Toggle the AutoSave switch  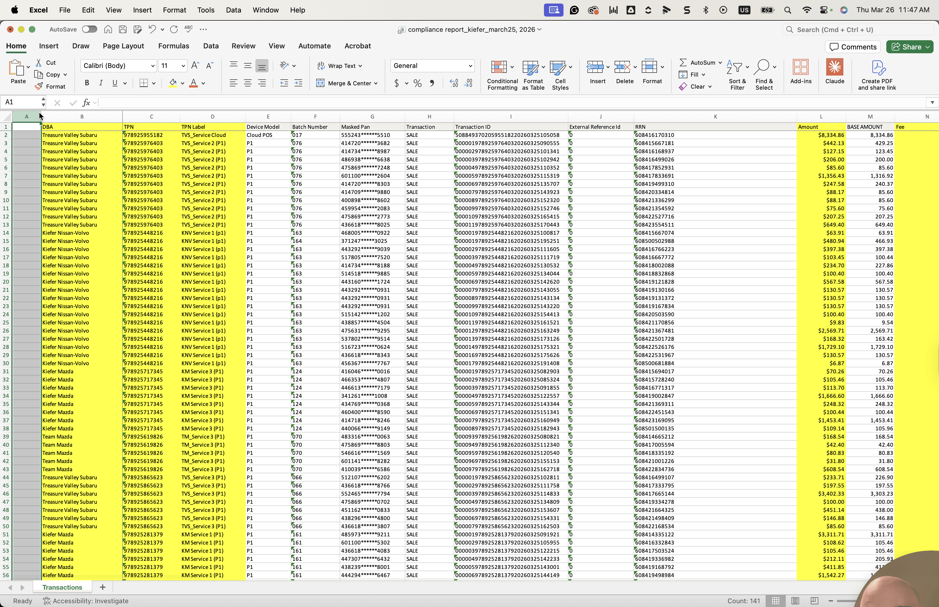pyautogui.click(x=89, y=29)
